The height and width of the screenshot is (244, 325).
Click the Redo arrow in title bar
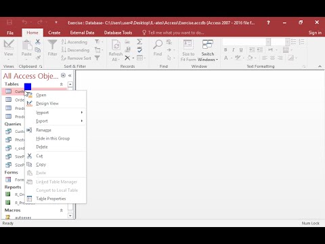(x=40, y=22)
